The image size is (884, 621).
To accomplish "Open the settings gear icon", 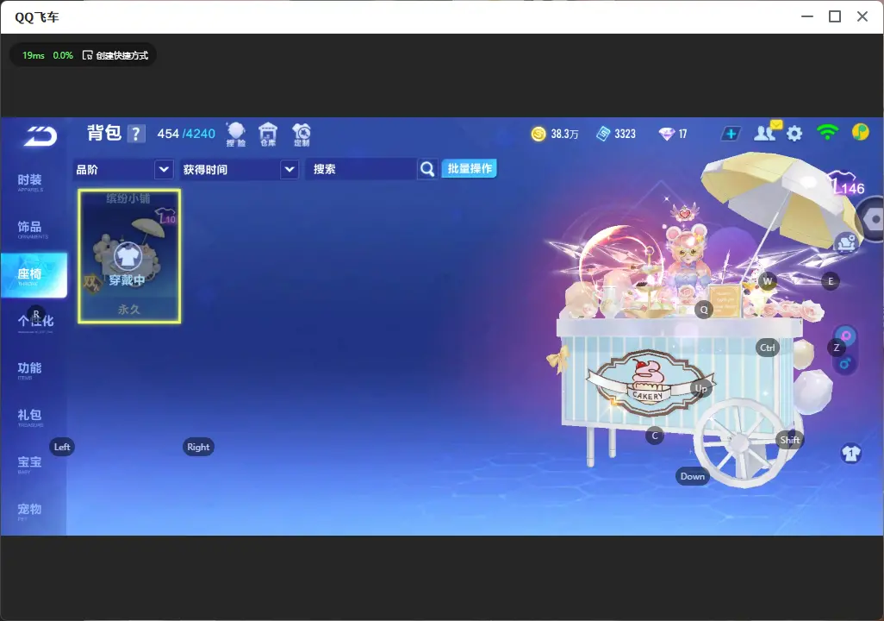I will pos(794,134).
